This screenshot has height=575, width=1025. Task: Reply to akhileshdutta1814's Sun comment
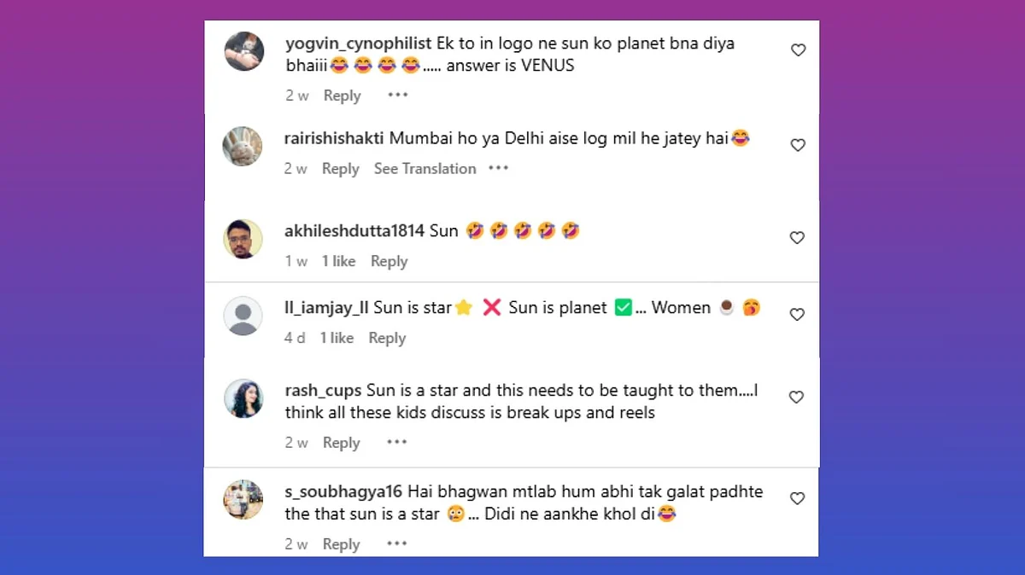pyautogui.click(x=389, y=262)
